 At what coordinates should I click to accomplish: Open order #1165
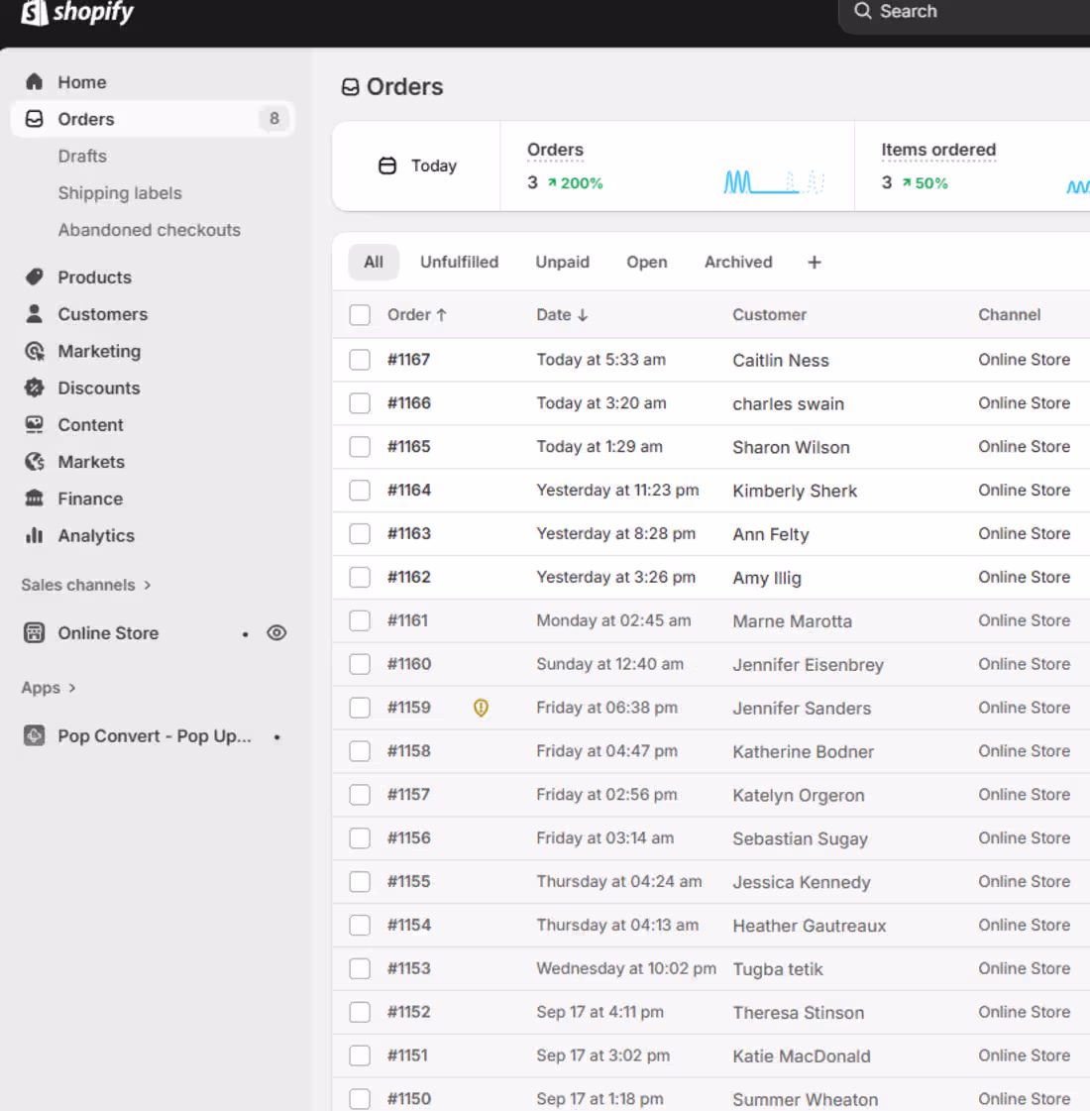coord(408,446)
